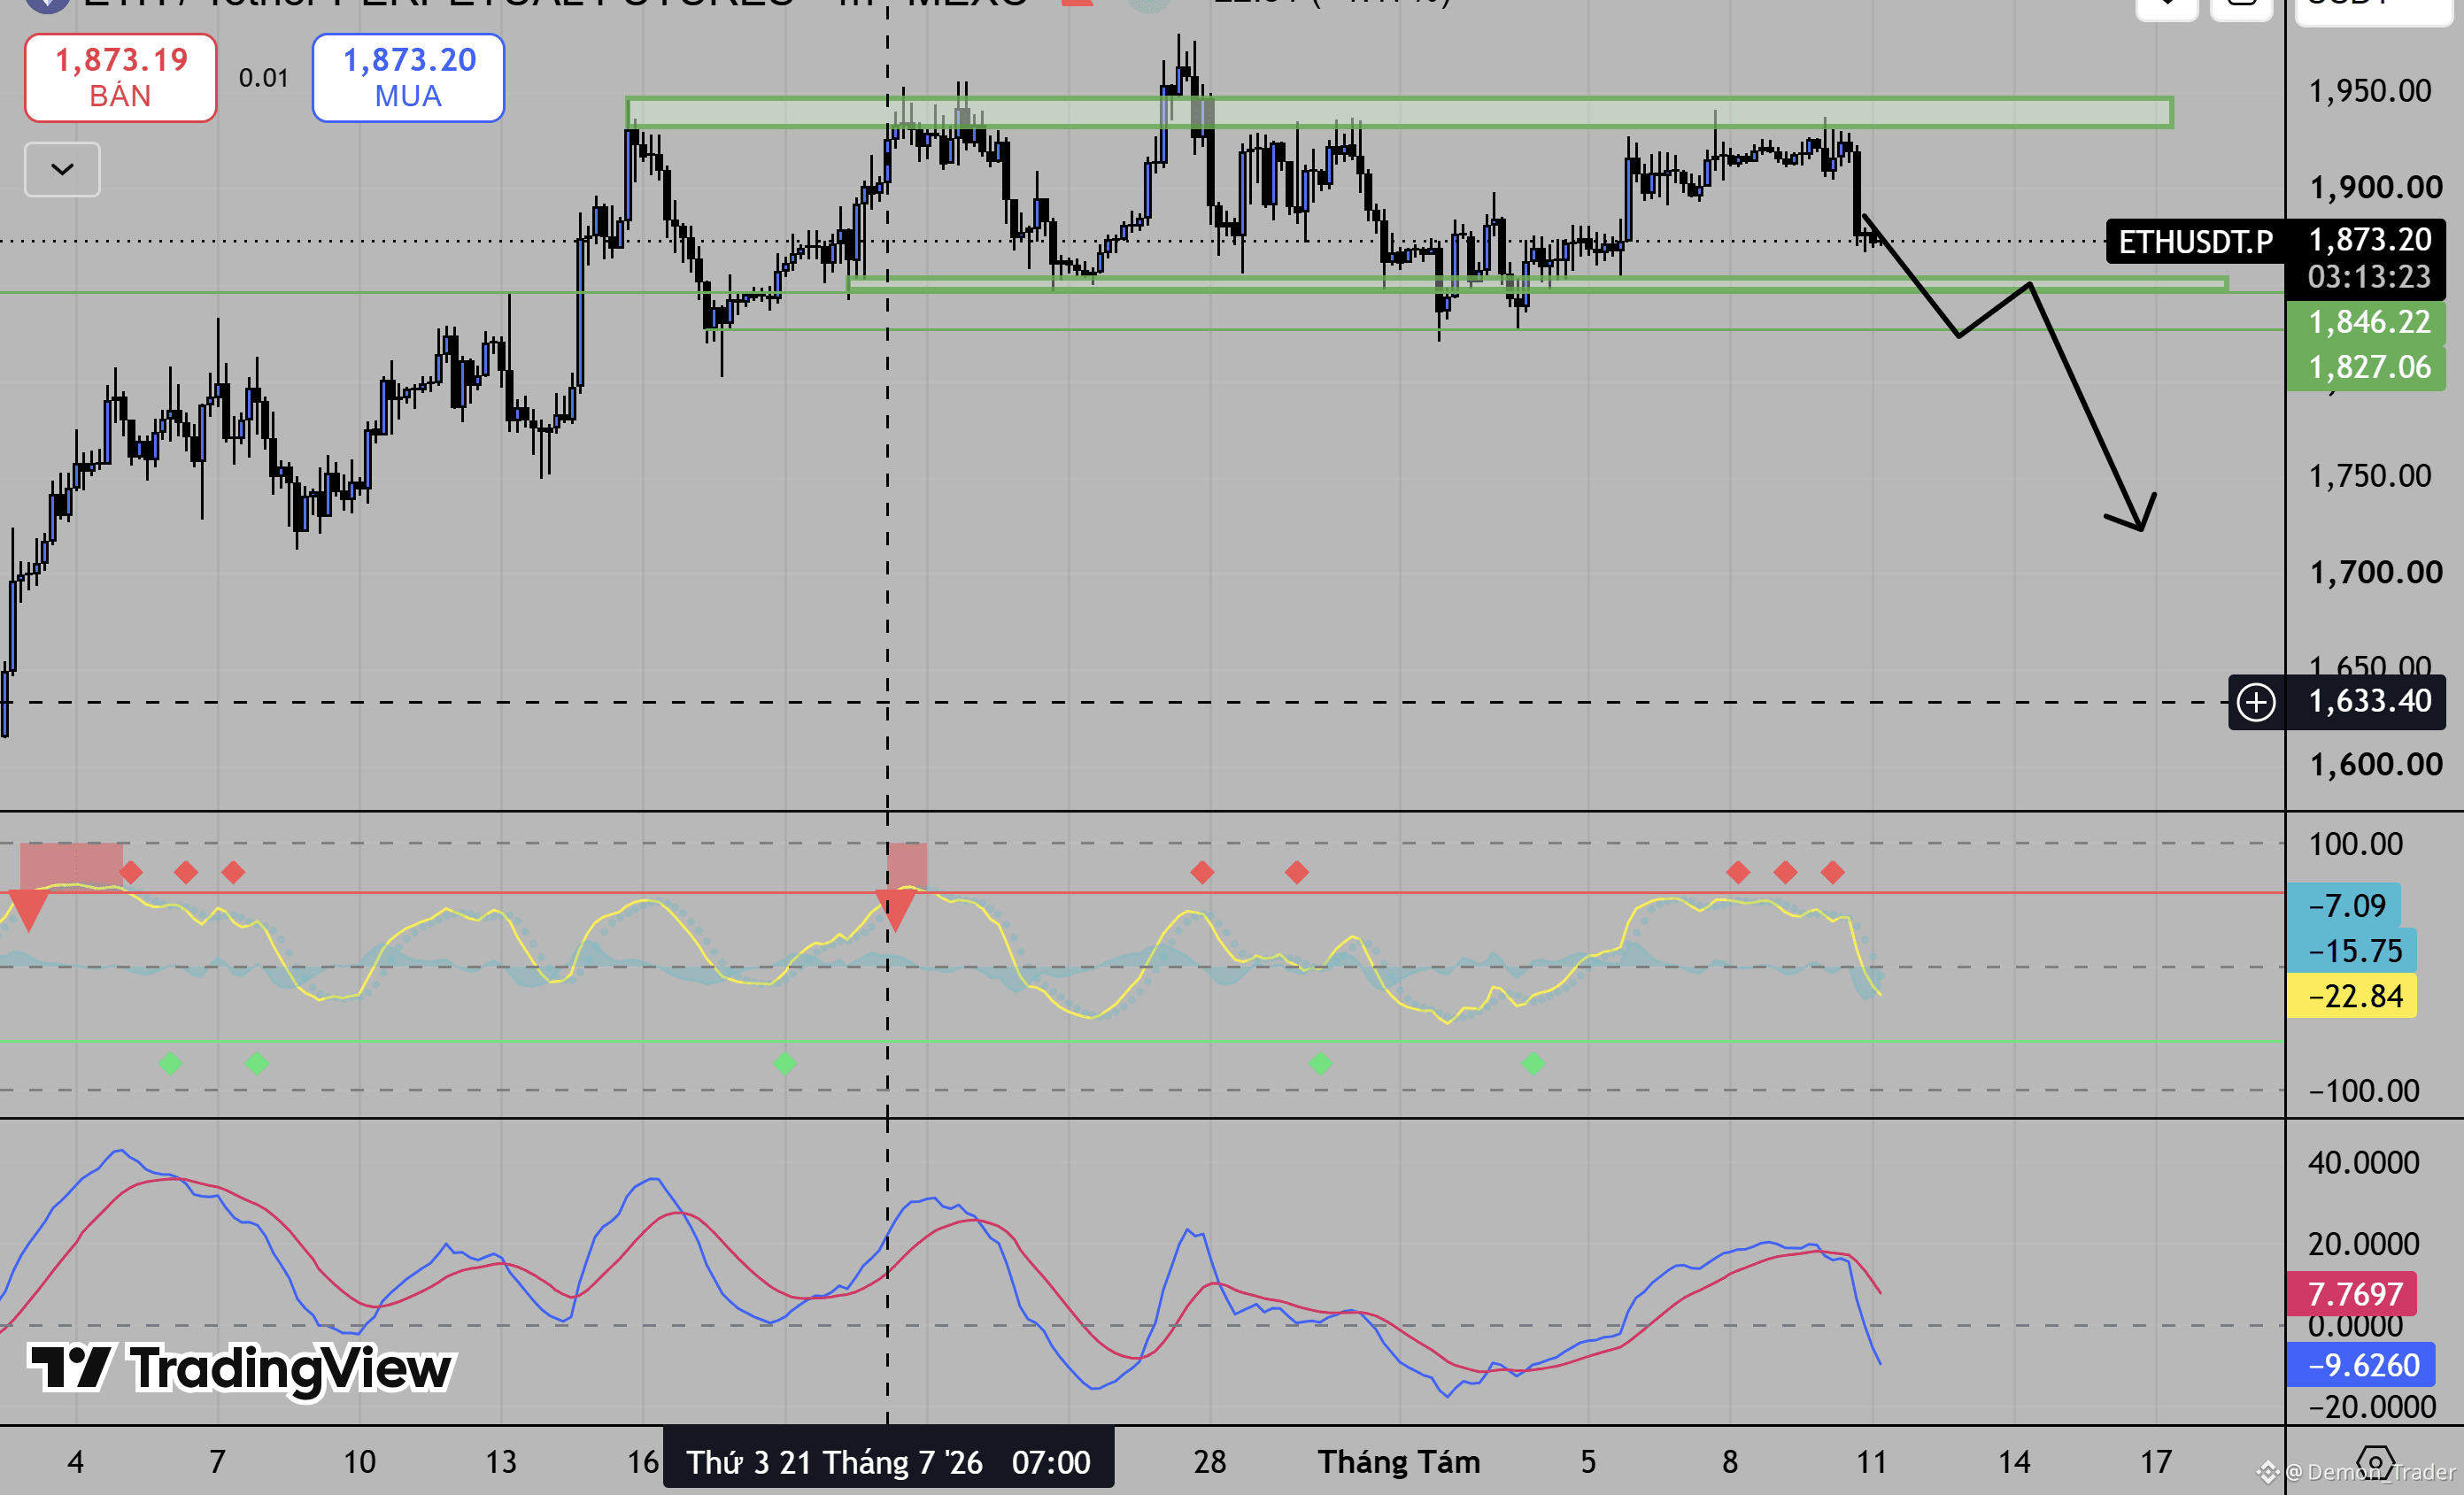2464x1495 pixels.
Task: Click the Tháng Tám date on the time axis
Action: click(1398, 1462)
